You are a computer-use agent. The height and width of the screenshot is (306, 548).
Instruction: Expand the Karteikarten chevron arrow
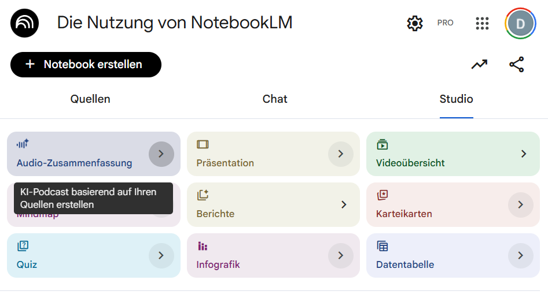tap(520, 204)
